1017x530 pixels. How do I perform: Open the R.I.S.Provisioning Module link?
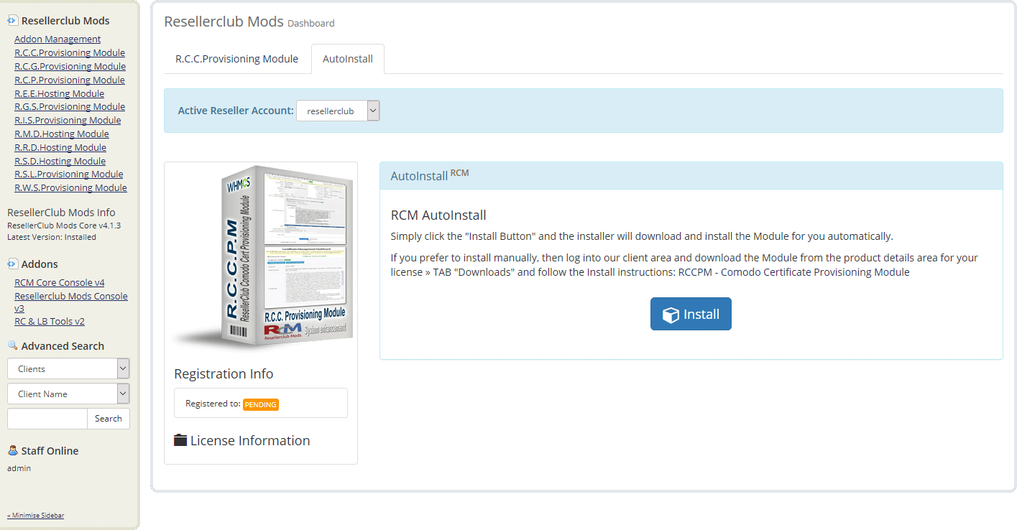(68, 120)
